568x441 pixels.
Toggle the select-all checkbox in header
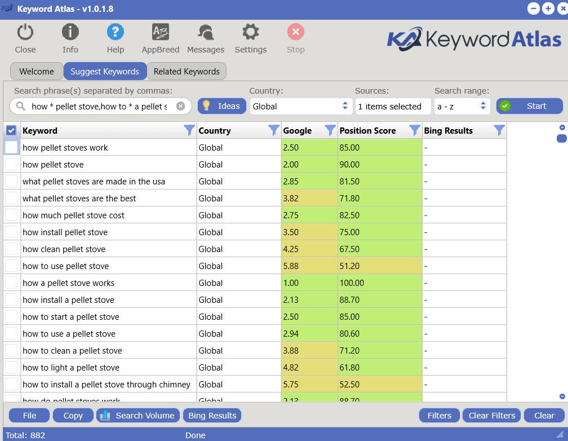pos(11,131)
